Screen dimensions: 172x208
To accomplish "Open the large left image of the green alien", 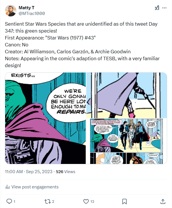I will [x=45, y=118].
